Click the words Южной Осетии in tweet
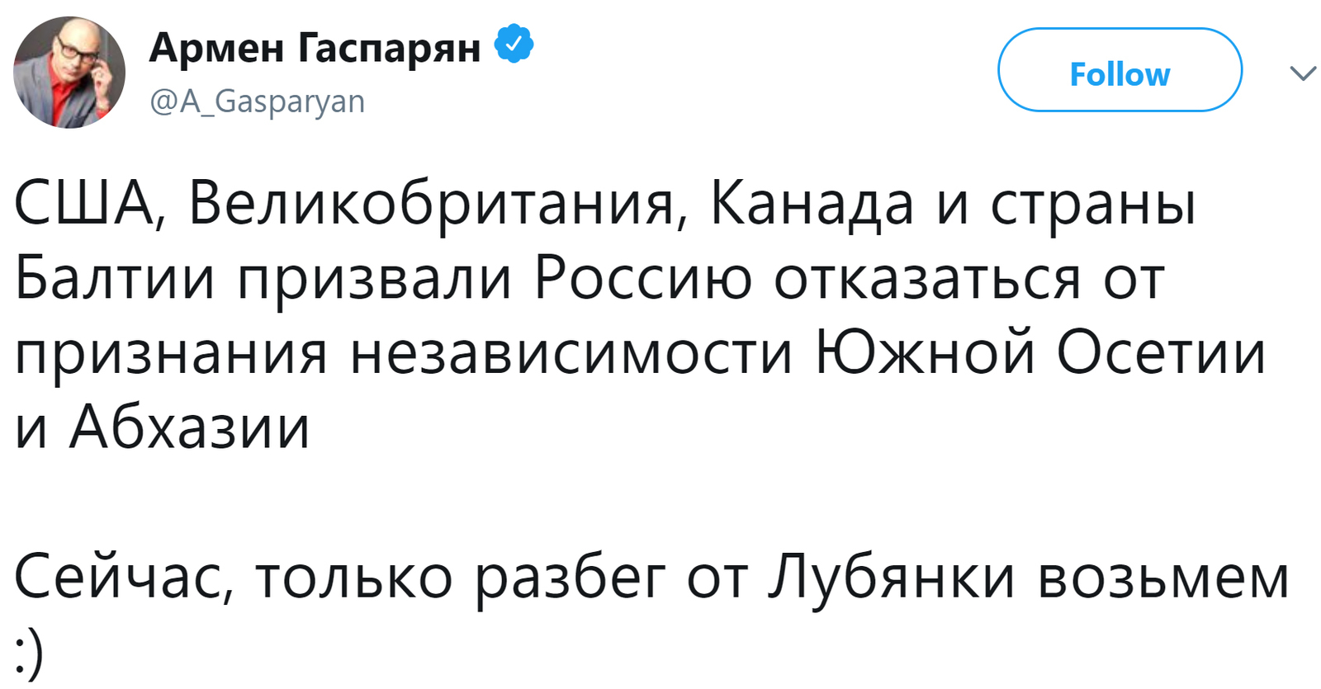The height and width of the screenshot is (689, 1321). point(1040,352)
